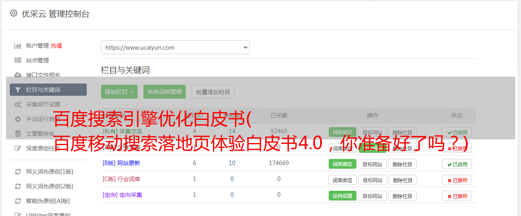Open the [定向] 定向采集 column link
Image resolution: width=521 pixels, height=216 pixels.
tap(123, 195)
